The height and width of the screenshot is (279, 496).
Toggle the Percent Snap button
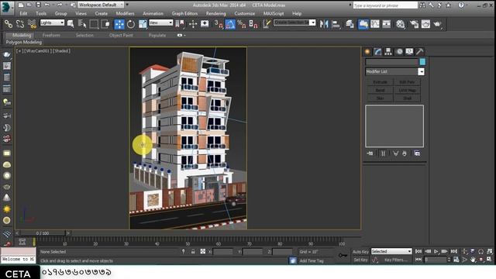click(242, 24)
